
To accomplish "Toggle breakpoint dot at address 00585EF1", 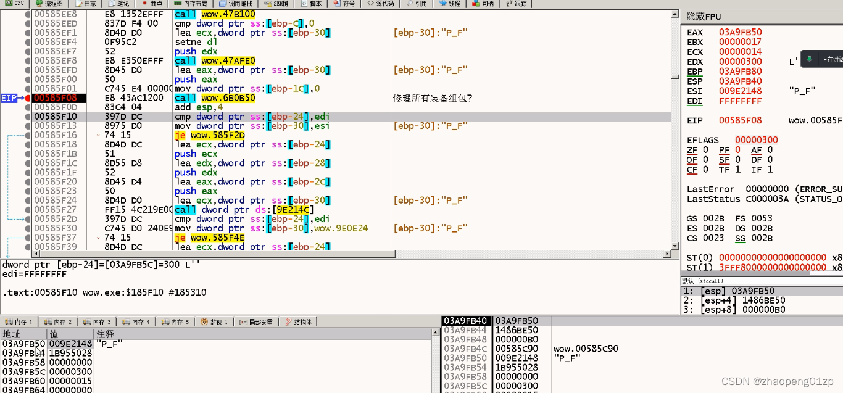I will [28, 33].
